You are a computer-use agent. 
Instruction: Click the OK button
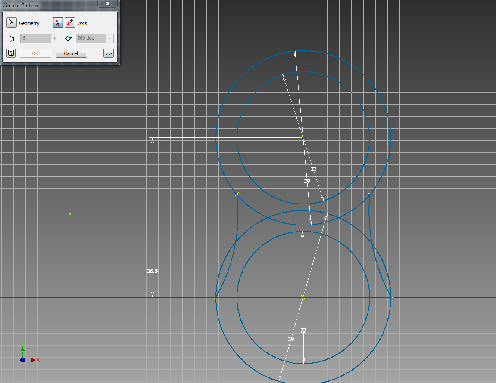point(35,53)
